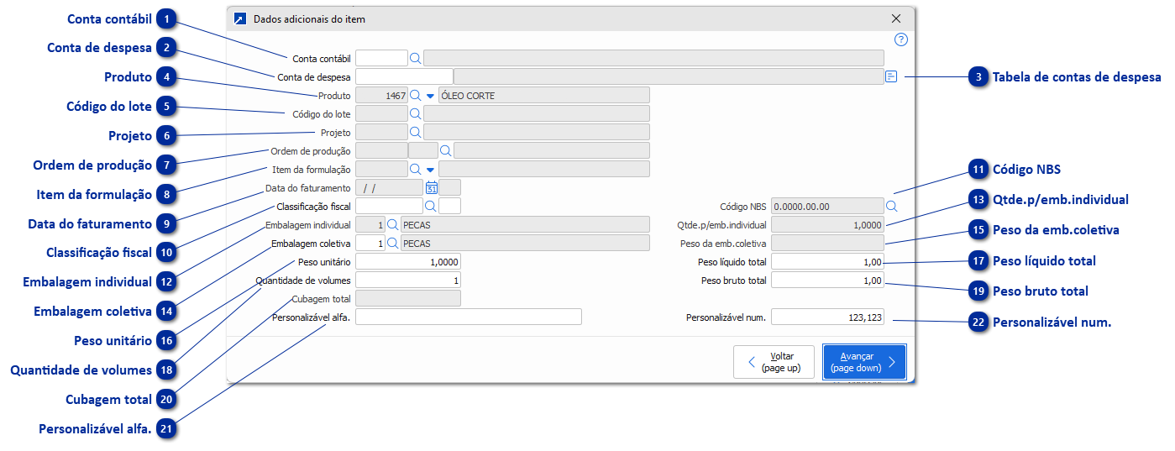This screenshot has width=1175, height=451.
Task: Click the Avançar (page down) button
Action: click(863, 362)
